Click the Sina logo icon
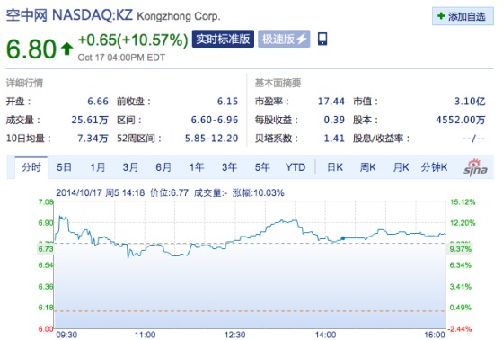 click(x=475, y=167)
